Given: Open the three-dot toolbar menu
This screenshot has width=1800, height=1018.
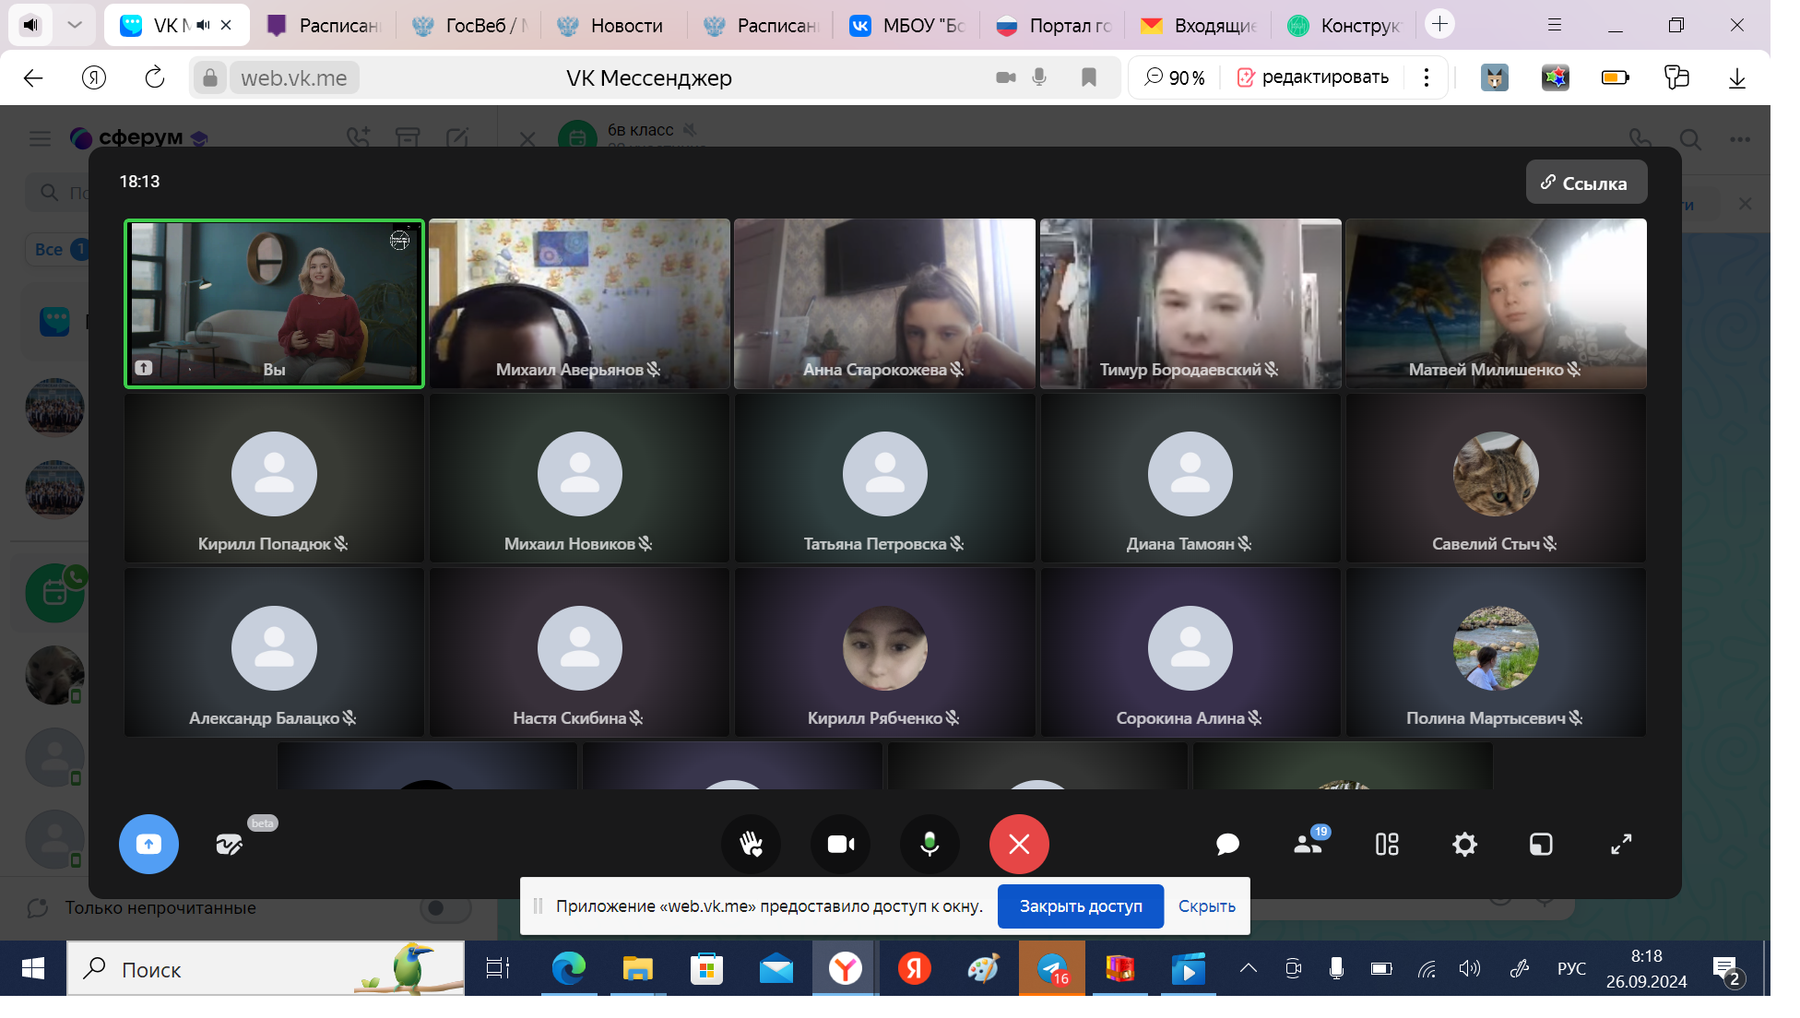Looking at the screenshot, I should [x=1427, y=77].
